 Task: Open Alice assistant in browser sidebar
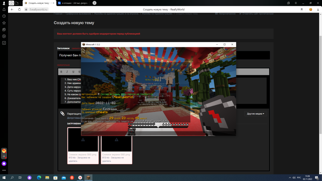4,164
